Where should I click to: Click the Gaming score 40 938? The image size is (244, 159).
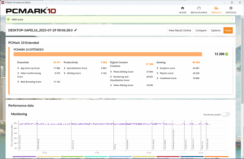coord(196,62)
